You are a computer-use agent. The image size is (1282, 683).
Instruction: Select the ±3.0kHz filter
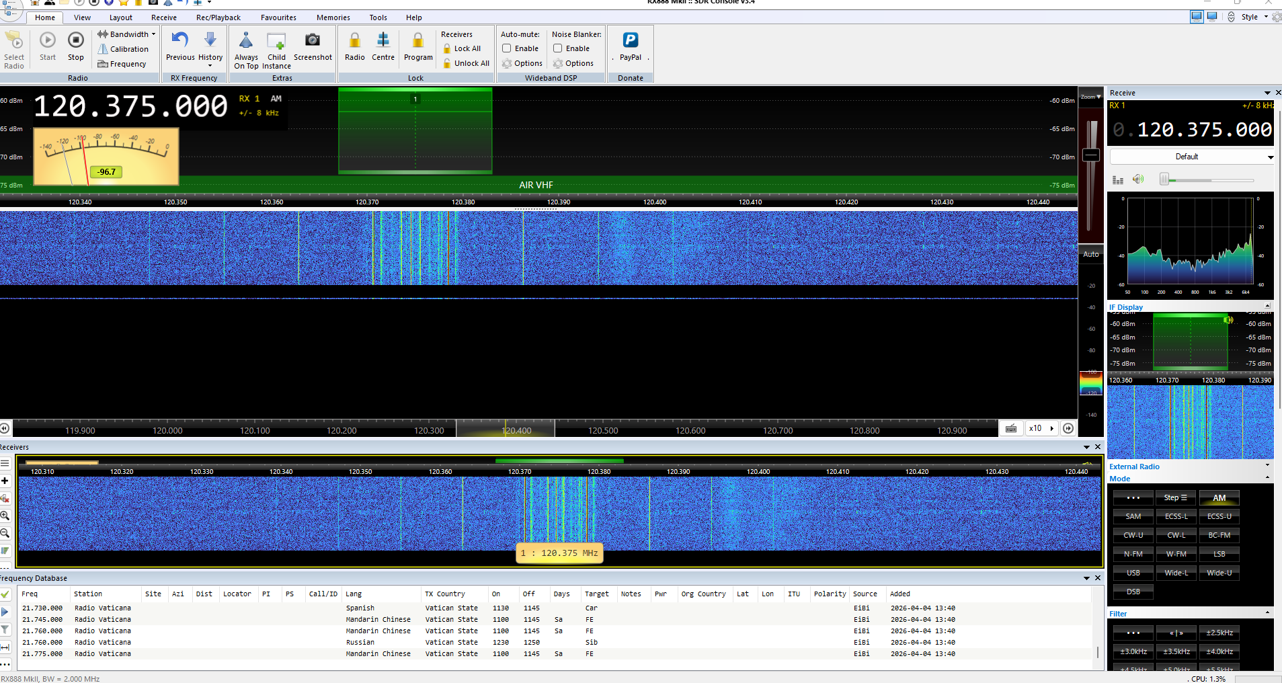coord(1133,651)
